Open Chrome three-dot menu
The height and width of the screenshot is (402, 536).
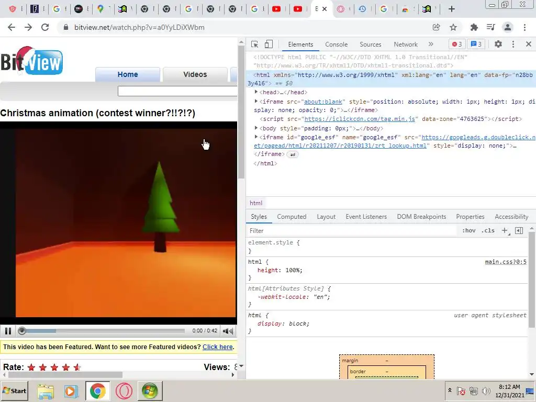524,27
